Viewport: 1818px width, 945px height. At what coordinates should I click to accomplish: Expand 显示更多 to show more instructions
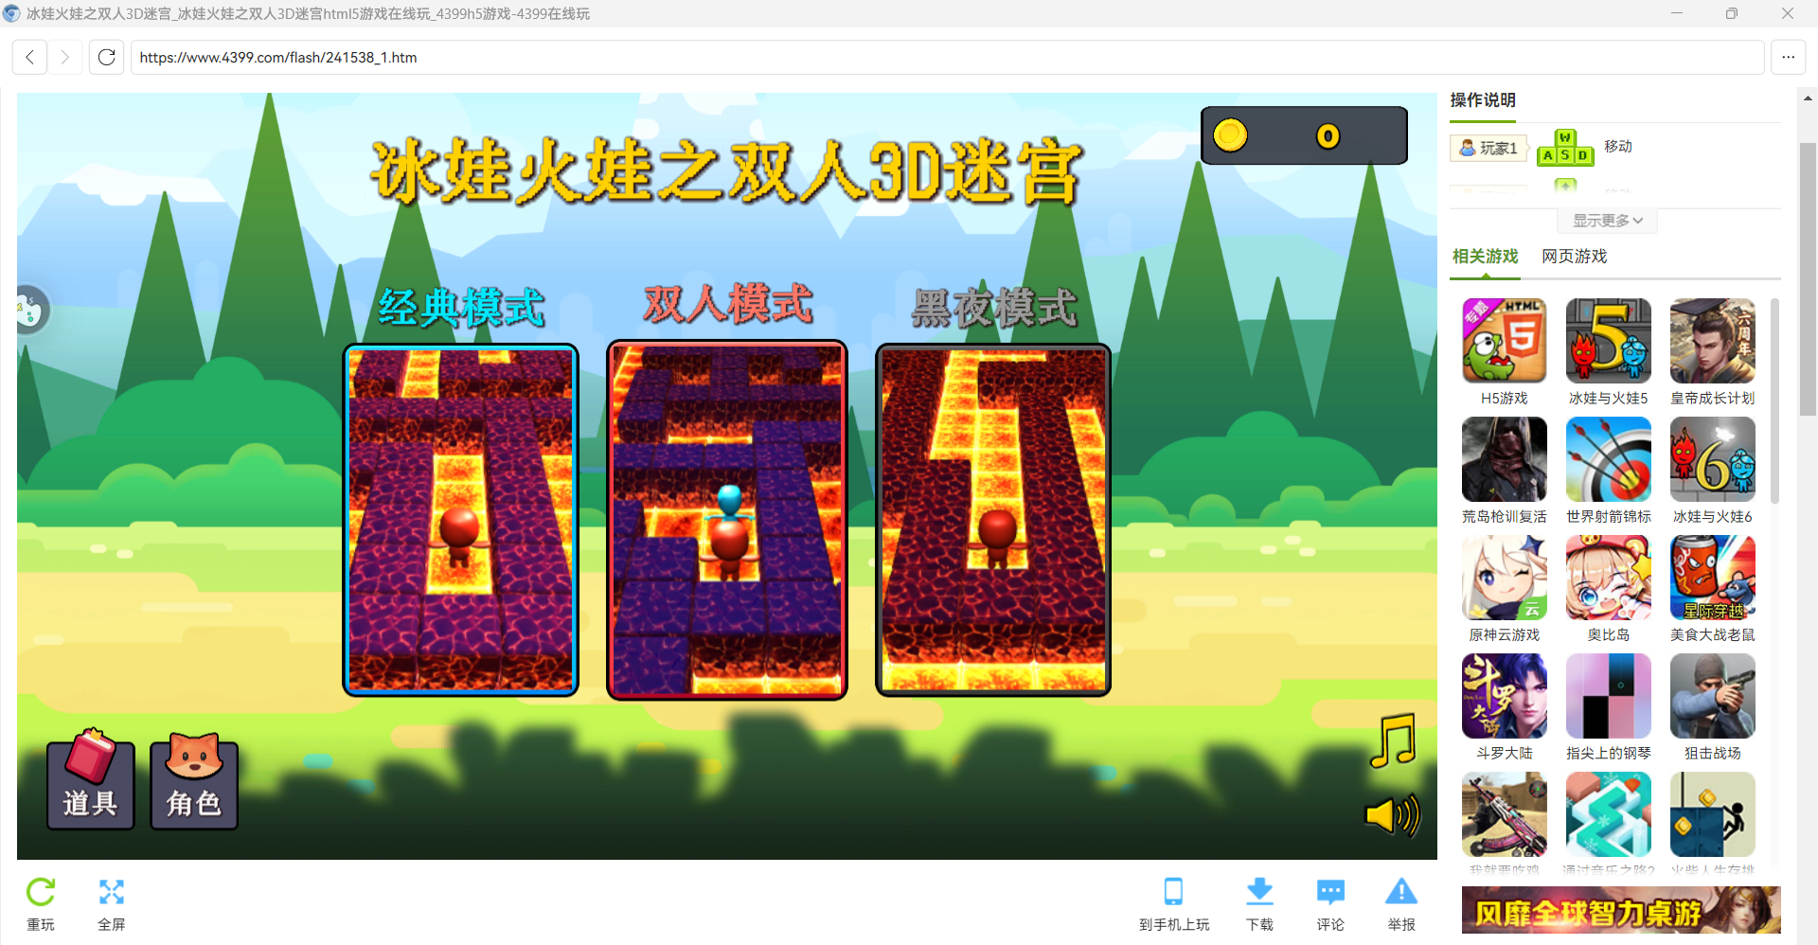[1606, 220]
